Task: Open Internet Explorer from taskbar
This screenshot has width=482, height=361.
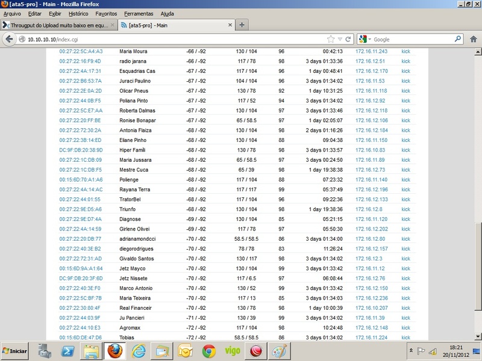Action: [139, 351]
